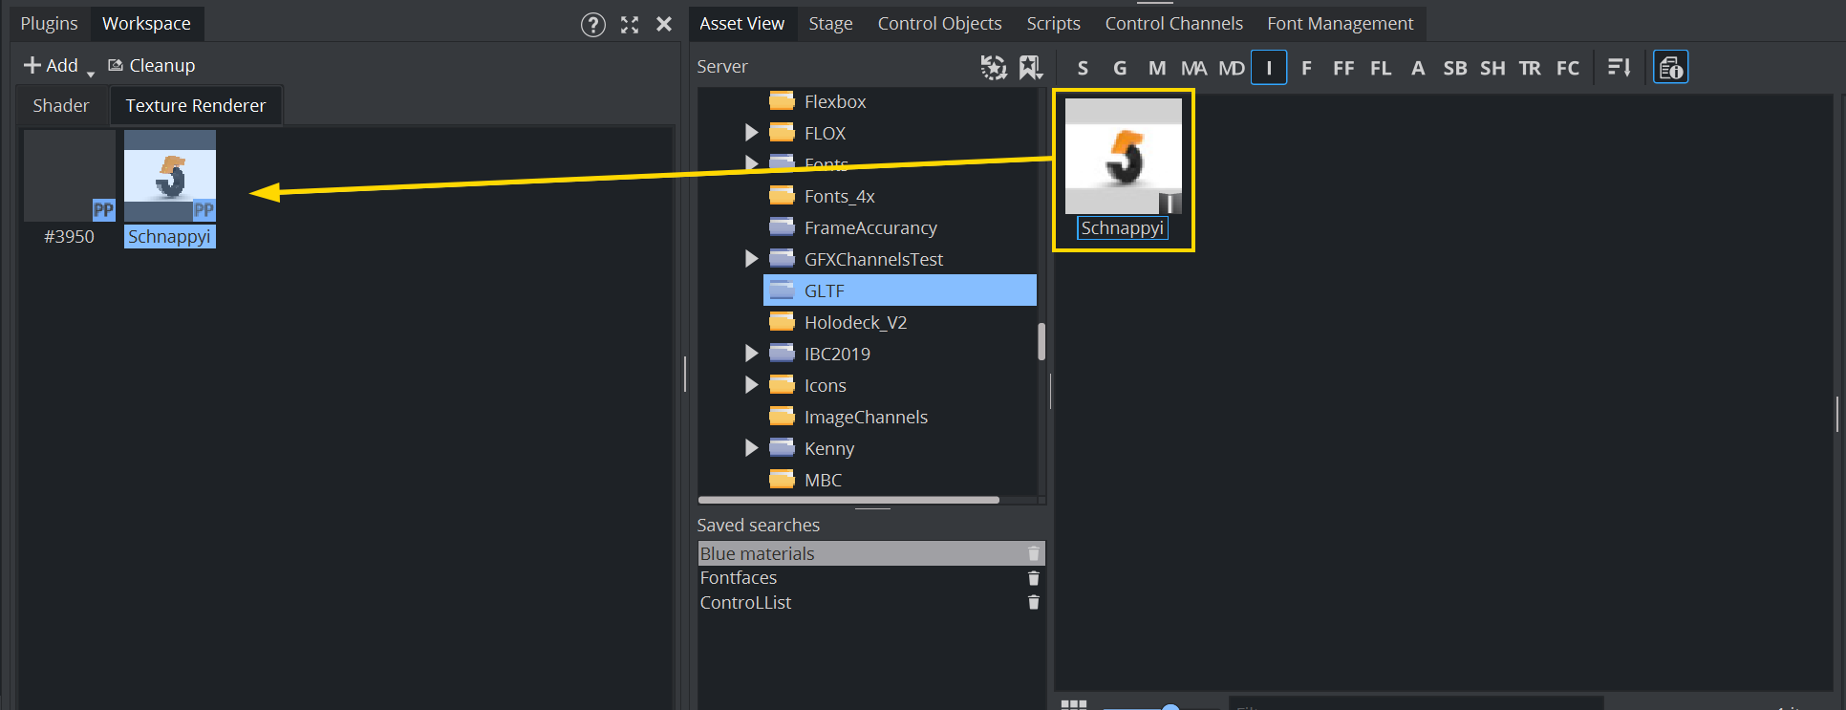
Task: Click the recent favorites star icon
Action: [993, 67]
